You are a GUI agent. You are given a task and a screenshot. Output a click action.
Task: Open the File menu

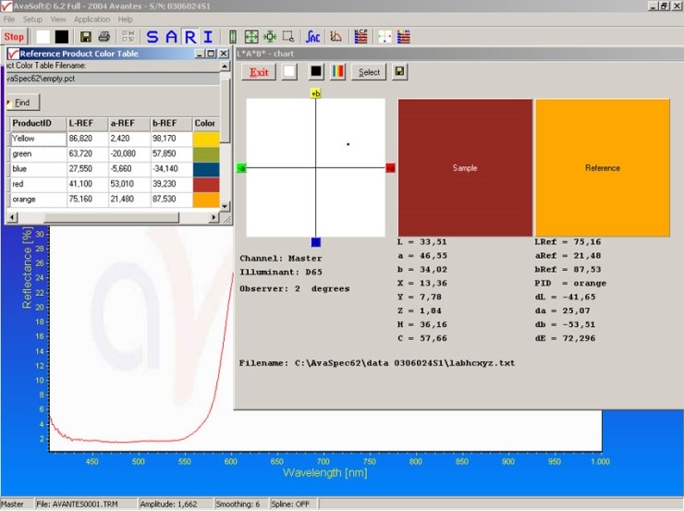9,19
